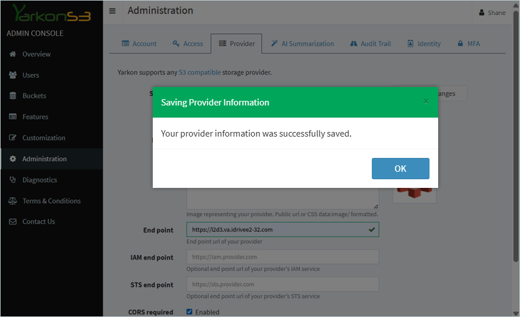Switch to the Audit Trail tab

(x=370, y=44)
